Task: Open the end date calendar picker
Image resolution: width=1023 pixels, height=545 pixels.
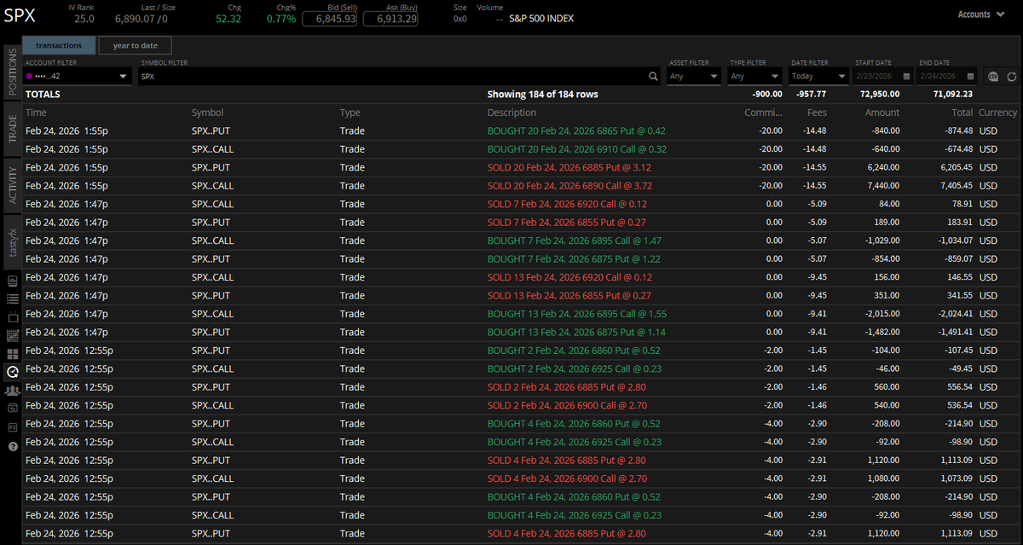Action: [x=970, y=76]
